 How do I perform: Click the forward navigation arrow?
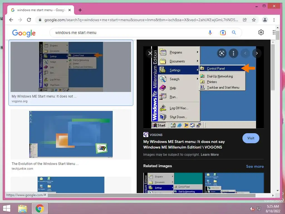pos(20,20)
